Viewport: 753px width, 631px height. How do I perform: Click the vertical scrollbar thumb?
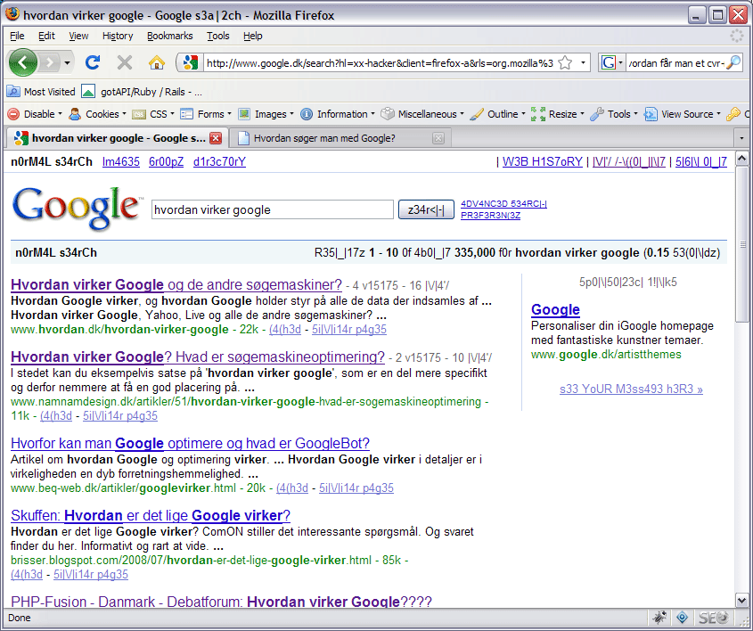point(741,244)
